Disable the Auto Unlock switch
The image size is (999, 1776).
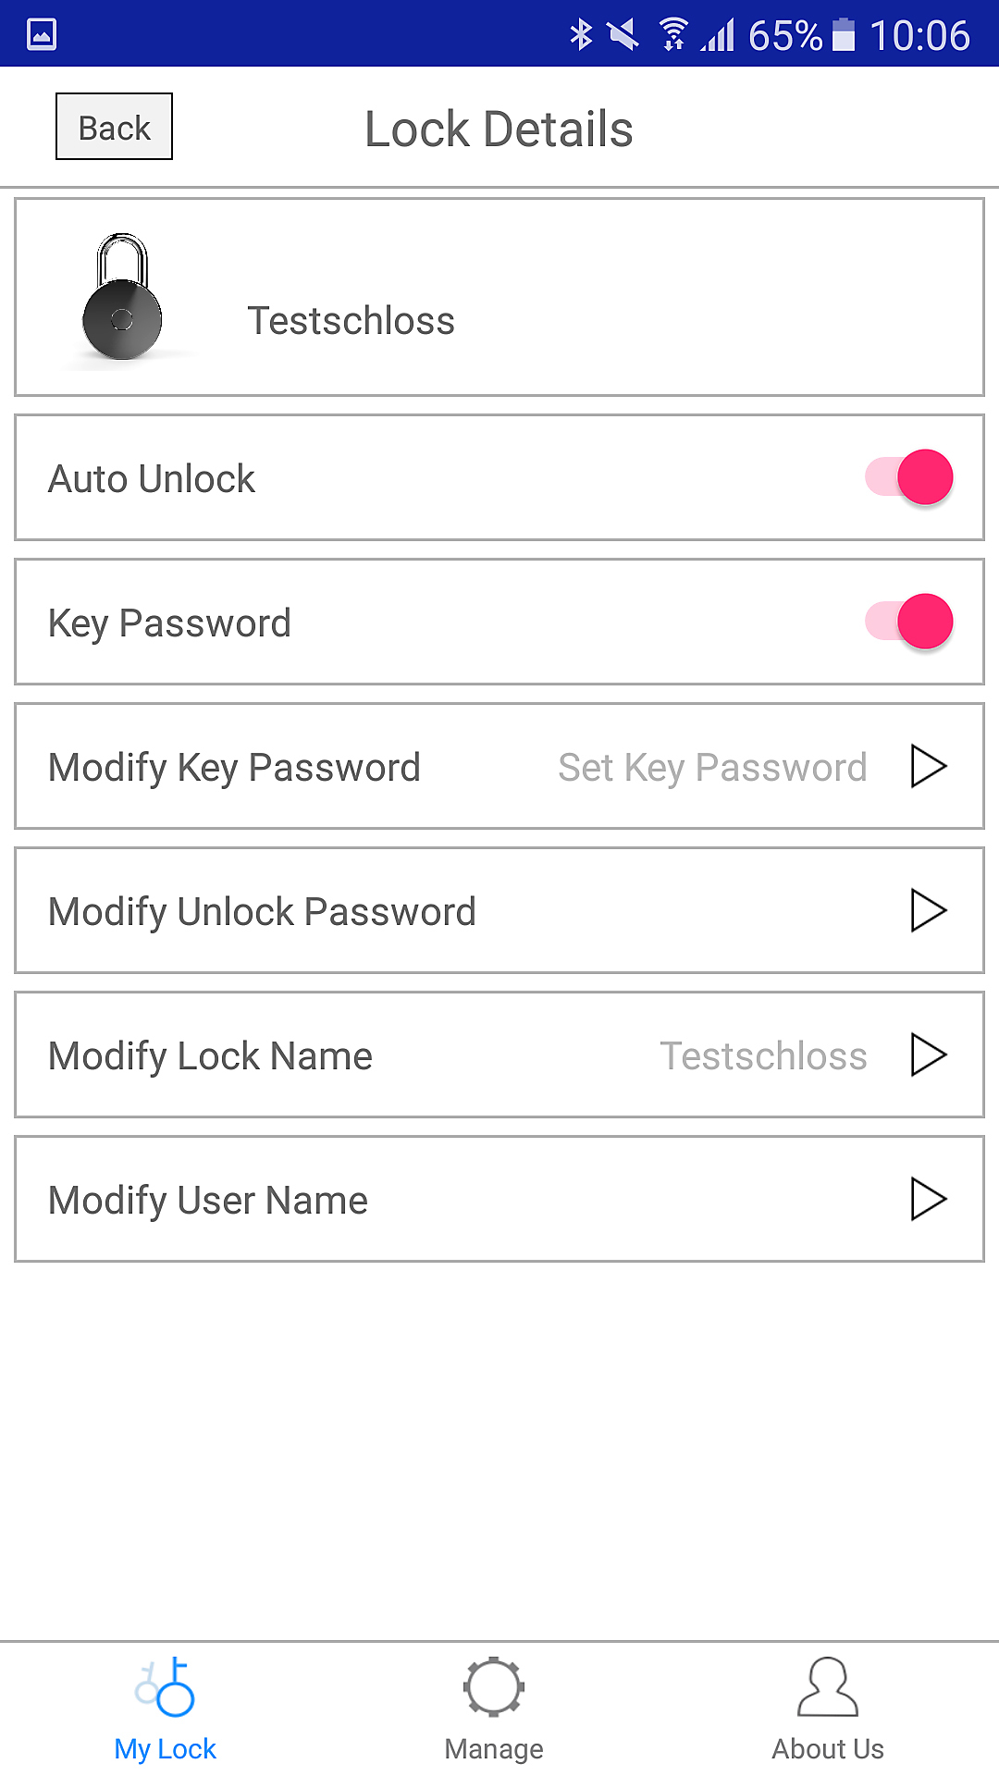coord(909,477)
